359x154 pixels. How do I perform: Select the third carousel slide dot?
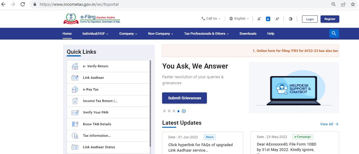174,111
